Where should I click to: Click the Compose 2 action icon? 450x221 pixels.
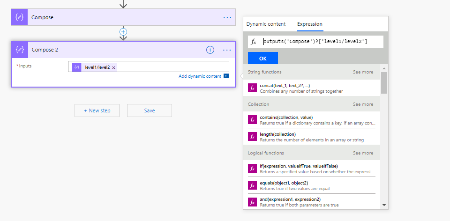click(20, 50)
